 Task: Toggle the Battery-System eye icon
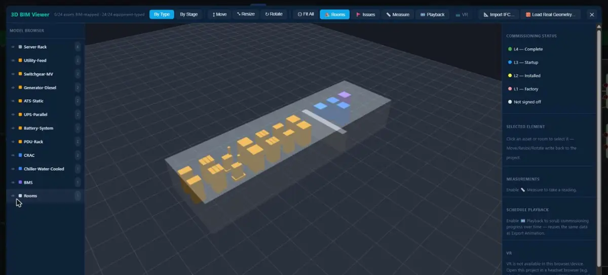click(13, 128)
